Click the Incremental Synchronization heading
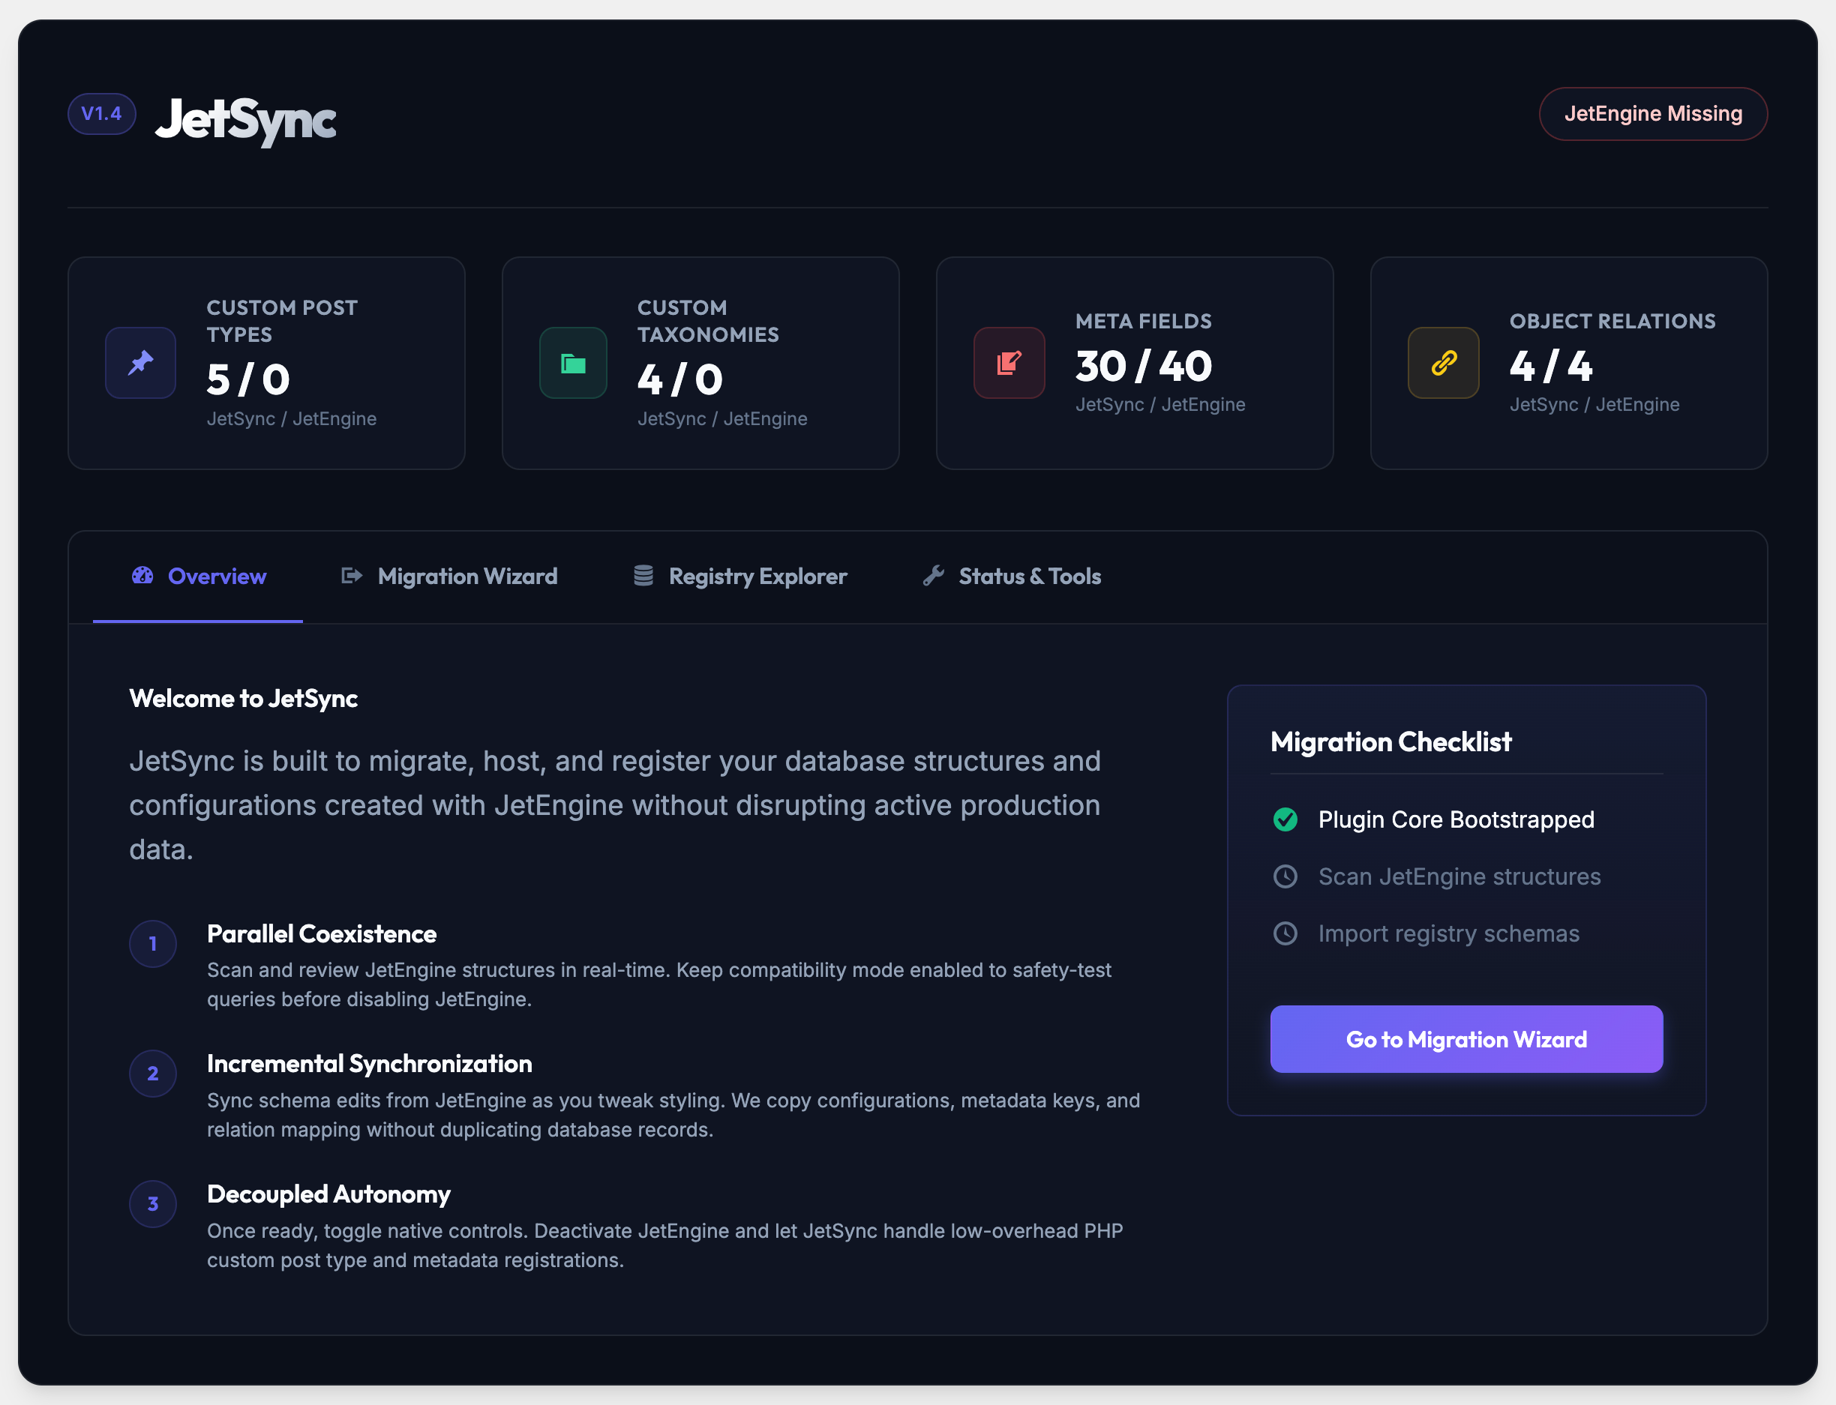1836x1405 pixels. pyautogui.click(x=370, y=1063)
